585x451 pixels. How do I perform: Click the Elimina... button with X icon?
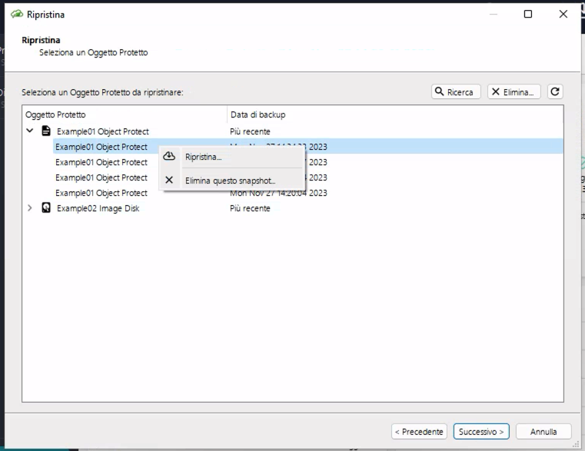point(514,91)
